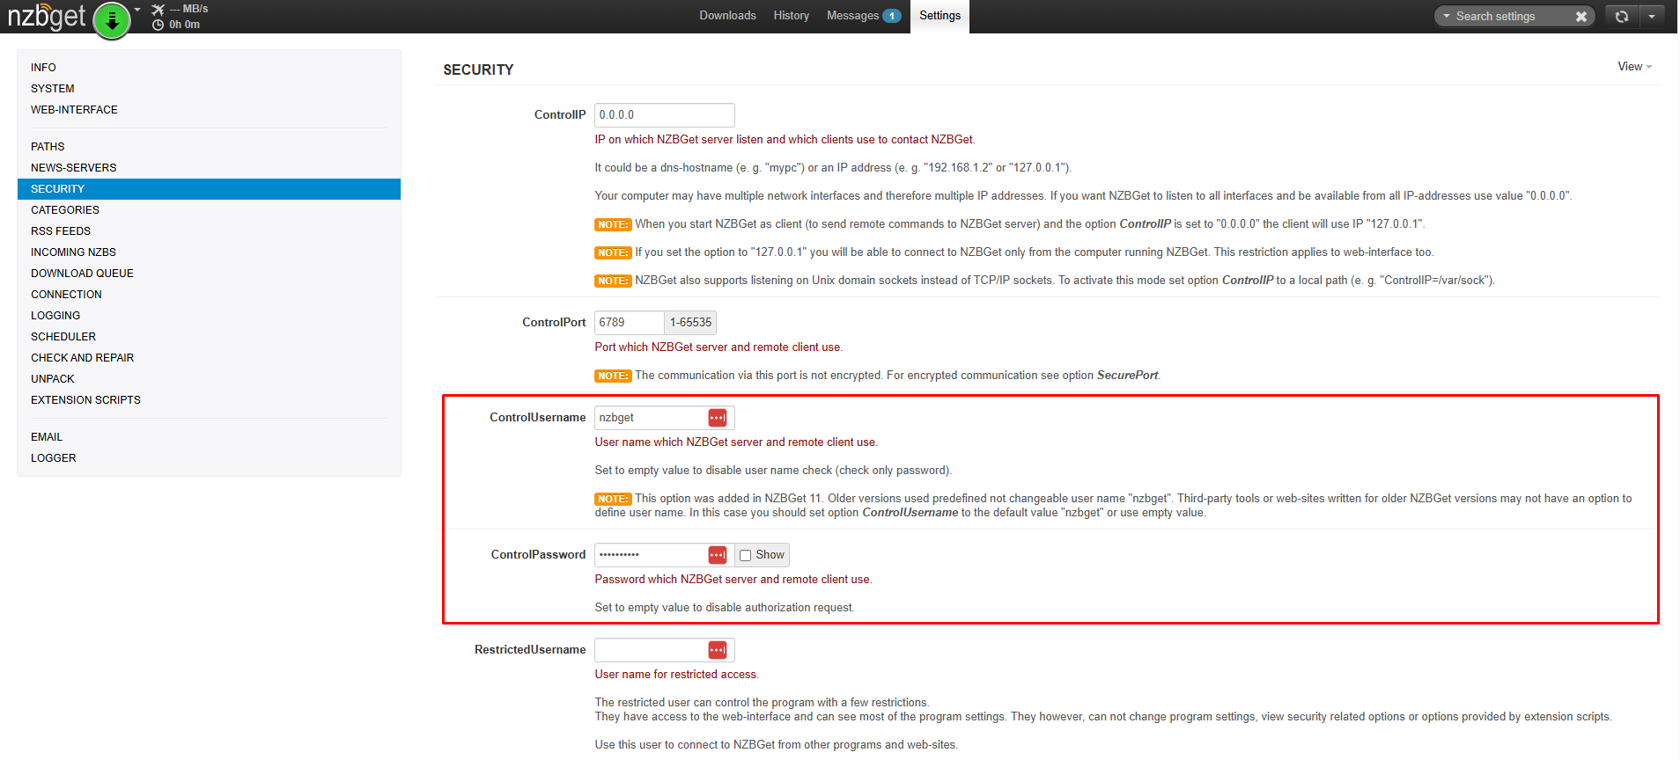Select the SECURITY section
Viewport: 1680px width, 760px height.
point(209,189)
